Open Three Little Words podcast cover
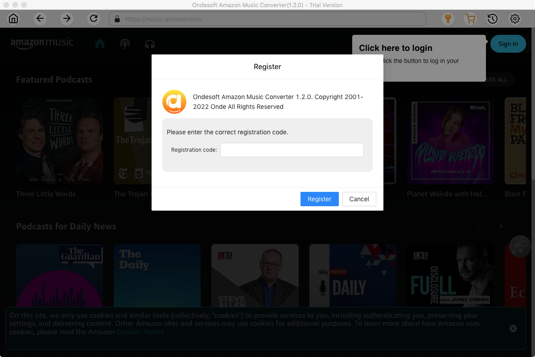Viewport: 535px width, 357px height. click(60, 141)
